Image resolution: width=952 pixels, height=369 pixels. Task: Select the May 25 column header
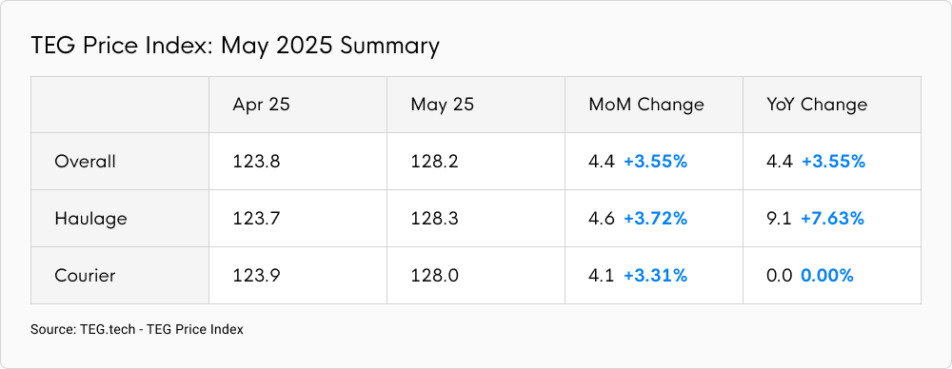point(442,105)
